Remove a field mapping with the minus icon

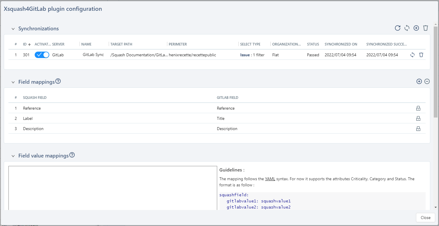(427, 81)
